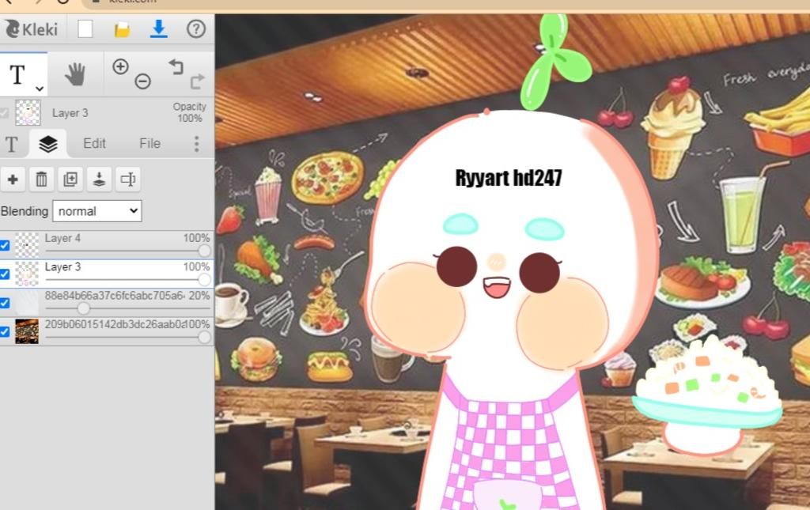The height and width of the screenshot is (510, 810).
Task: Duplicate the selected layer
Action: 70,179
